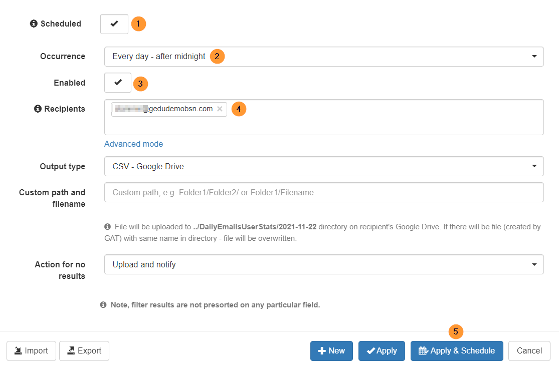Remove the gedudemobsn.com recipient email chip
This screenshot has width=559, height=369.
point(220,109)
